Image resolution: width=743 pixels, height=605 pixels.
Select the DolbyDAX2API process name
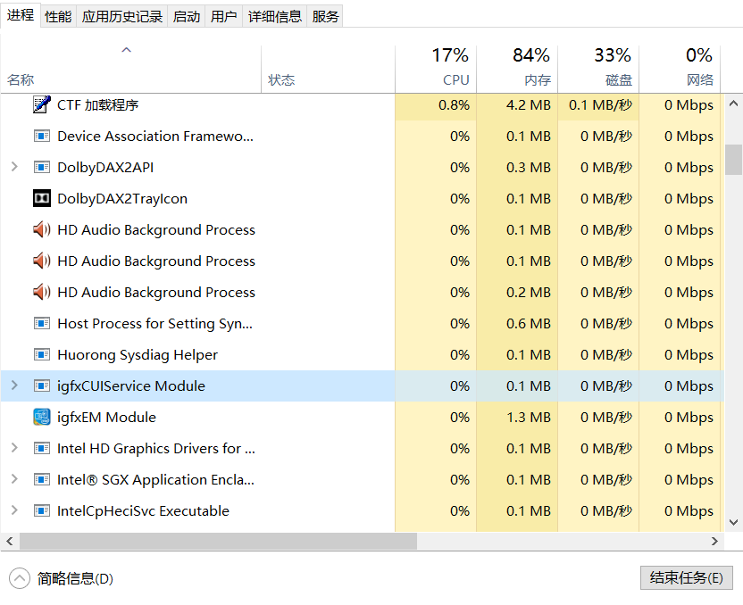click(105, 168)
